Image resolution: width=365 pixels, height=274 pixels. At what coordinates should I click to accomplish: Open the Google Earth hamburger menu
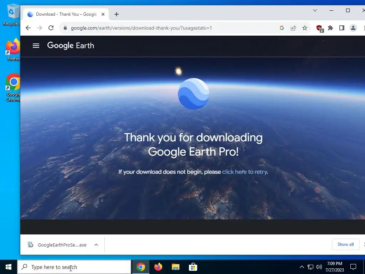[x=36, y=46]
